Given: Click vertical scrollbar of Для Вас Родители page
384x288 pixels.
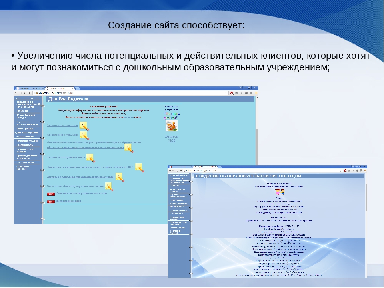Looking at the screenshot, I should coord(257,147).
